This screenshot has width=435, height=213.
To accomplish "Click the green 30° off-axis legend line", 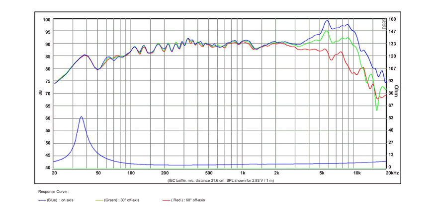I will tap(99, 200).
